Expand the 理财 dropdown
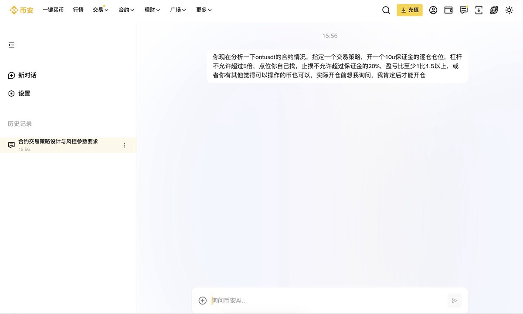The image size is (523, 314). [151, 10]
